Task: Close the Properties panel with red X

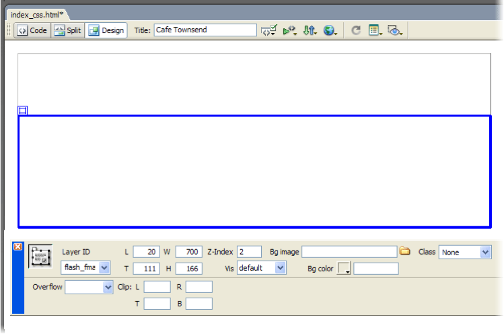Action: [x=17, y=247]
